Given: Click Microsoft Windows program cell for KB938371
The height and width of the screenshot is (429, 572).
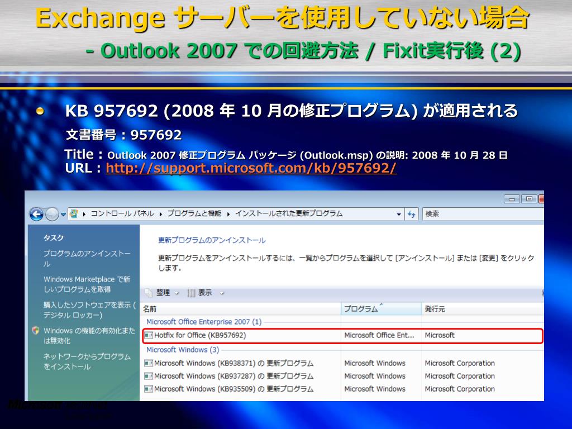Looking at the screenshot, I should [x=375, y=363].
